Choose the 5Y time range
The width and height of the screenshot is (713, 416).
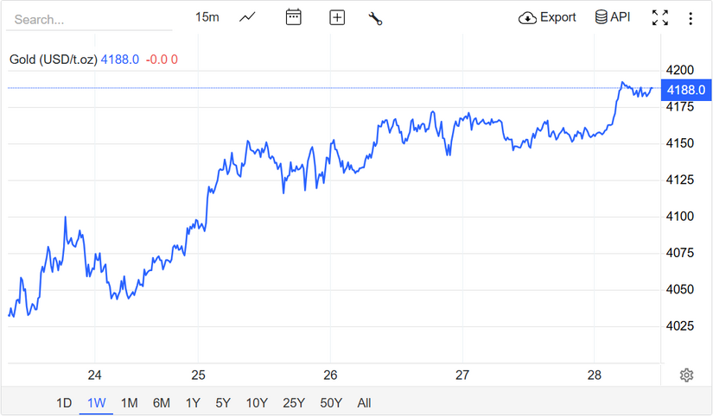coord(223,402)
